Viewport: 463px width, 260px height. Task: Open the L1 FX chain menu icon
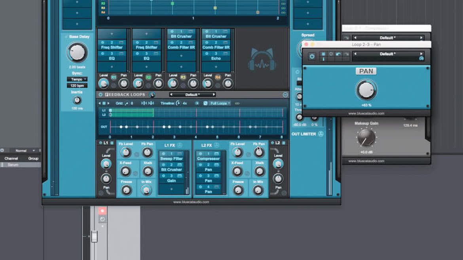(x=180, y=145)
